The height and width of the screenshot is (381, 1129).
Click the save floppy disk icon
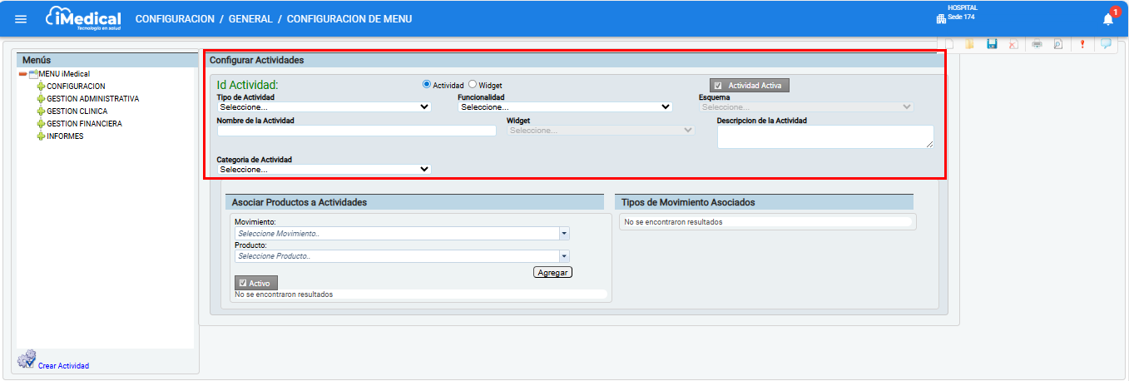(992, 44)
